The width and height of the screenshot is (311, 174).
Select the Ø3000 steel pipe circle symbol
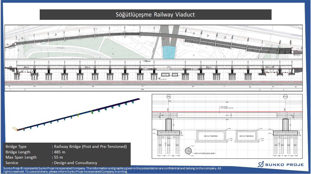[x=189, y=151]
